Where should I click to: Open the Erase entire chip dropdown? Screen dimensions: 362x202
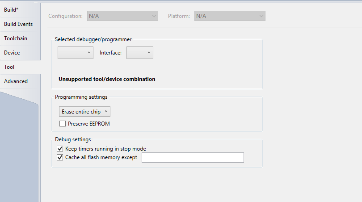pyautogui.click(x=84, y=111)
